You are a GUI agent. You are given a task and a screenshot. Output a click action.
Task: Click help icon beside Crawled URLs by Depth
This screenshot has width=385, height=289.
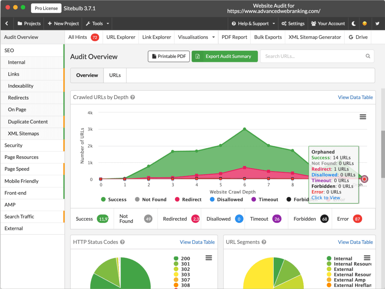[x=133, y=97]
